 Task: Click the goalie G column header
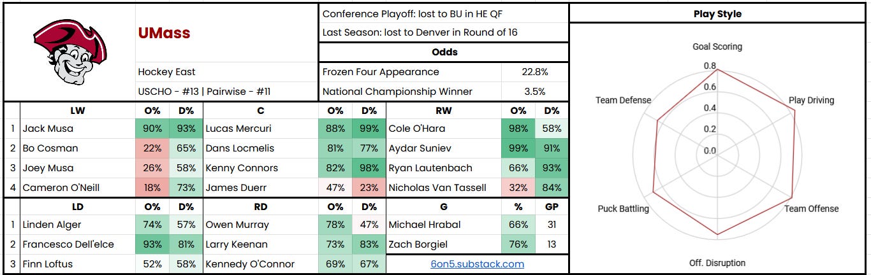pos(444,207)
